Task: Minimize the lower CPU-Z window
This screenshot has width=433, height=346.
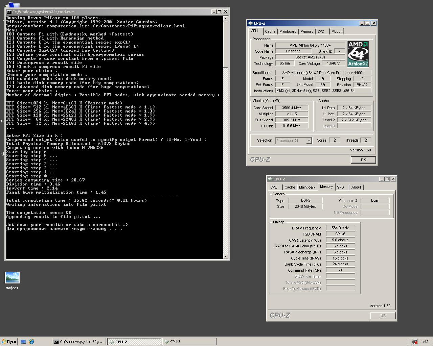Action: (382, 179)
